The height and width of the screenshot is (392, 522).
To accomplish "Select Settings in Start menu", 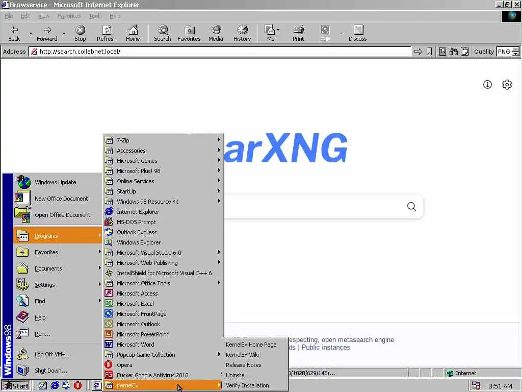I will (x=58, y=285).
